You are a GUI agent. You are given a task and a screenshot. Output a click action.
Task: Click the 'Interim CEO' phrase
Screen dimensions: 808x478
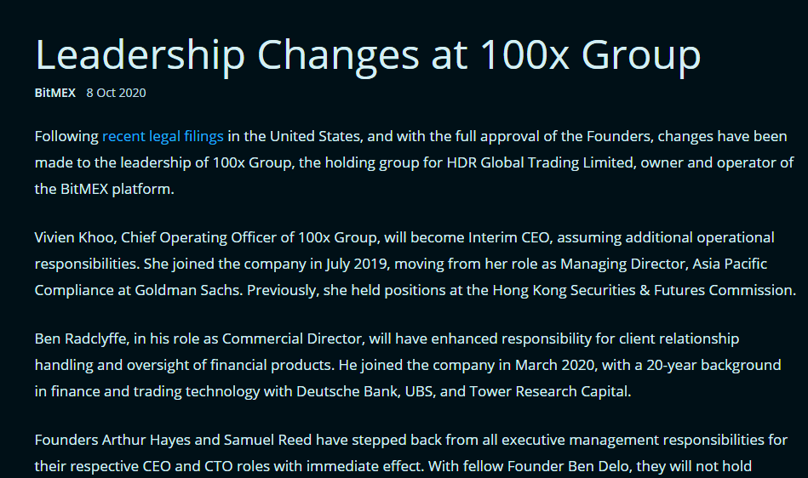pos(510,237)
